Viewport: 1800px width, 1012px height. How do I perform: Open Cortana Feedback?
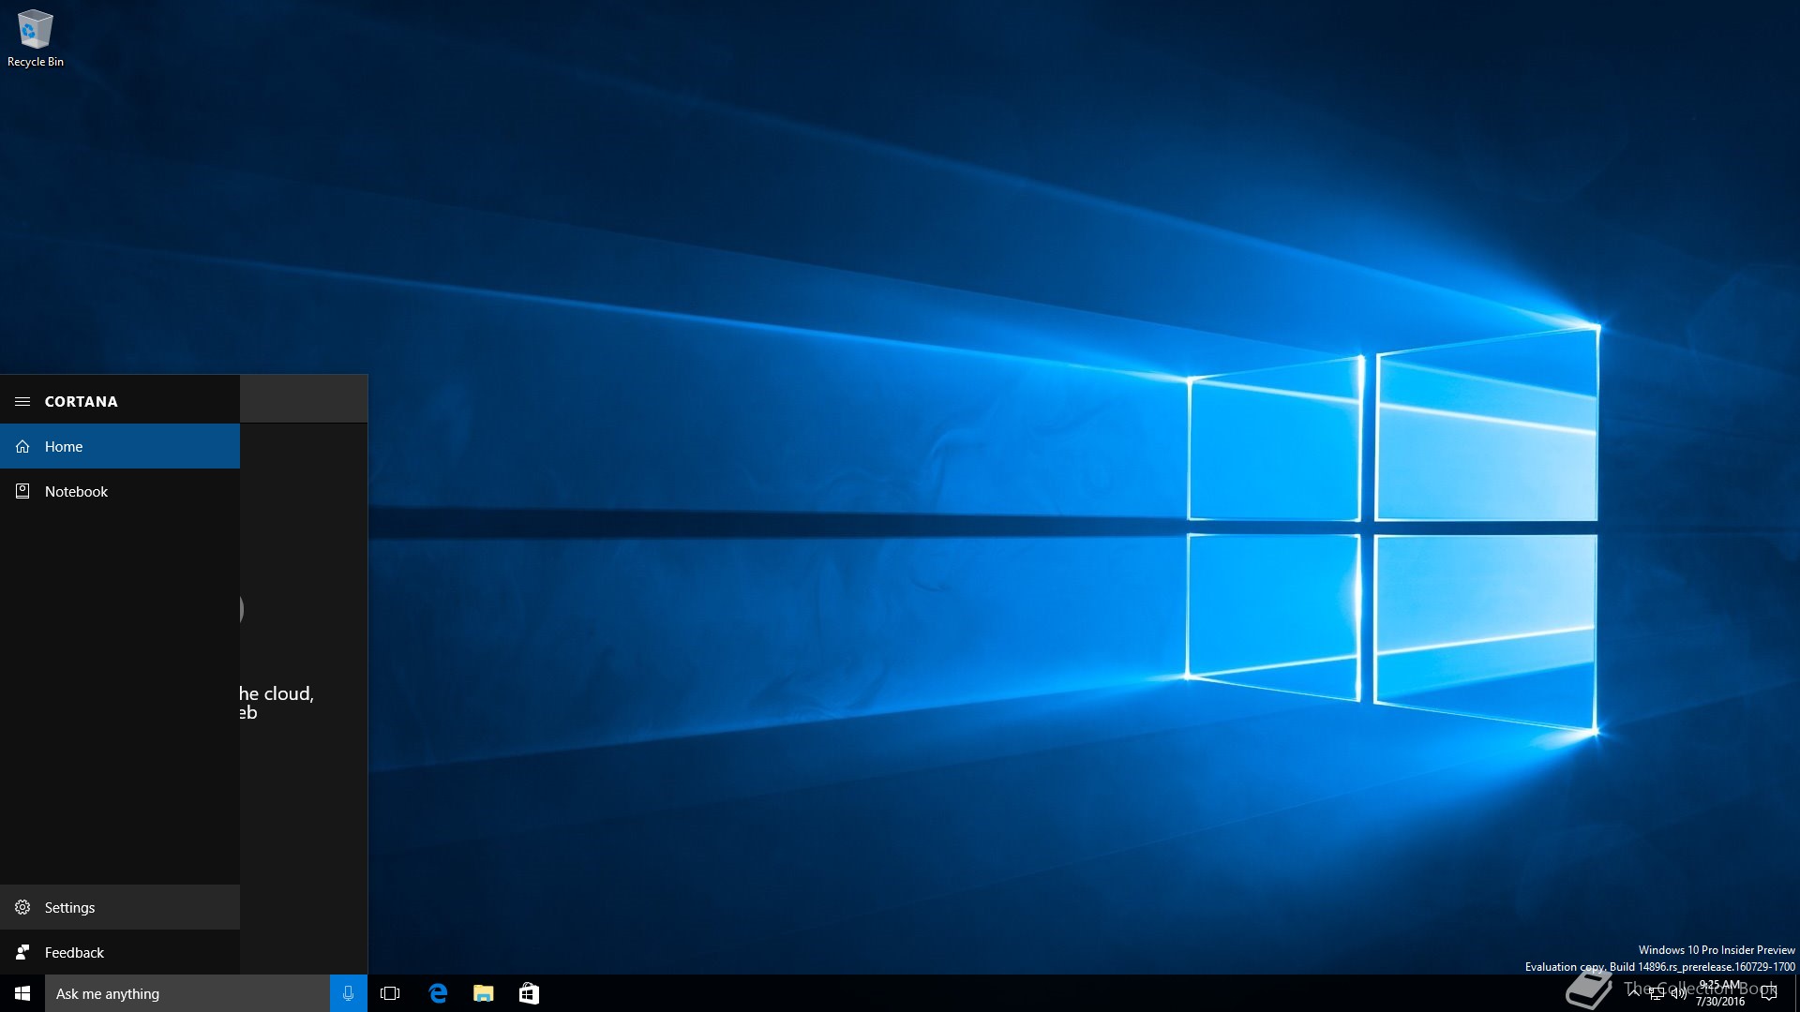[x=120, y=952]
